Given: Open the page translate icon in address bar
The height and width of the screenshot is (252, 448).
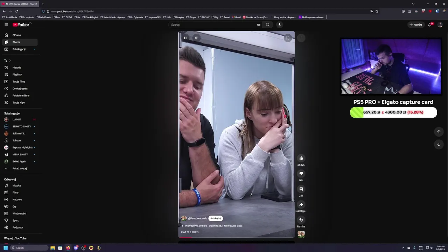Looking at the screenshot, I should click(x=372, y=11).
